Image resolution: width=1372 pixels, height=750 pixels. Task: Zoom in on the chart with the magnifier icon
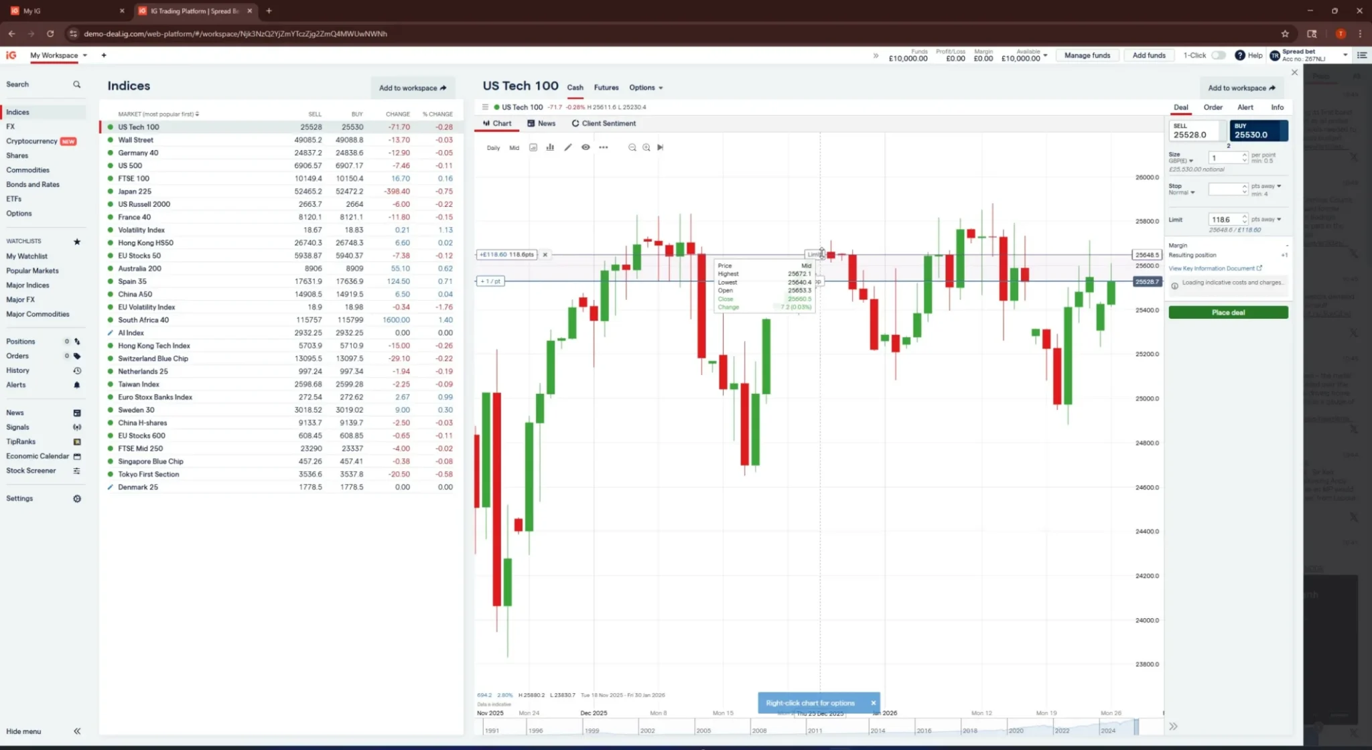coord(646,147)
